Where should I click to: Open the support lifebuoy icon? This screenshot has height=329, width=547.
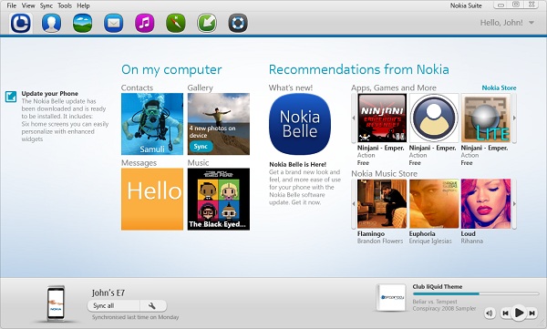tap(238, 23)
